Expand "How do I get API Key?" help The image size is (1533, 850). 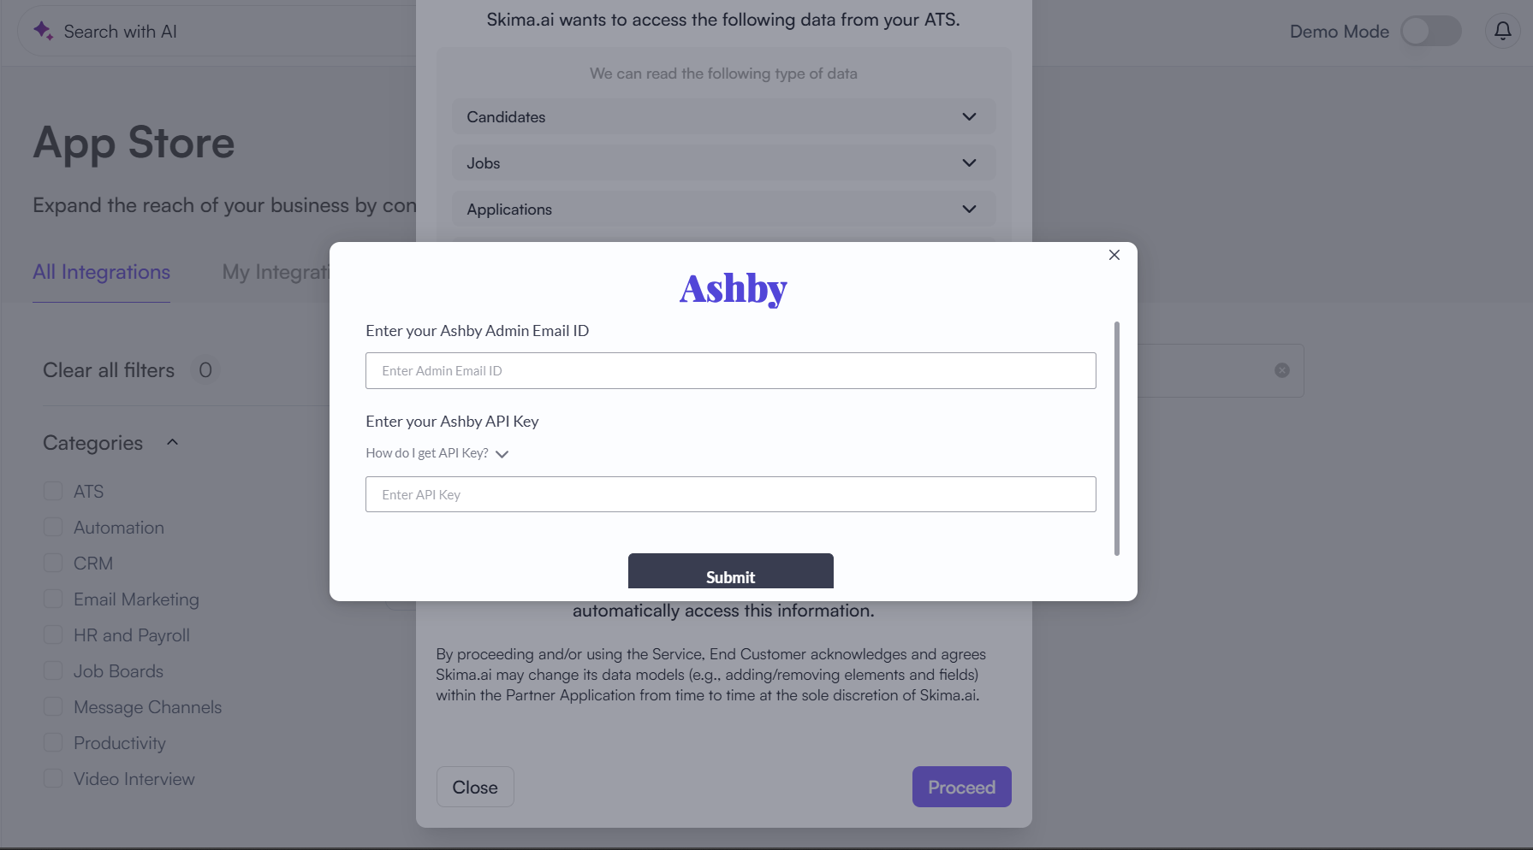[437, 453]
